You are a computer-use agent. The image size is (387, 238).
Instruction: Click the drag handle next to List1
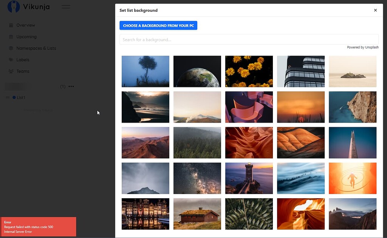(x=7, y=97)
